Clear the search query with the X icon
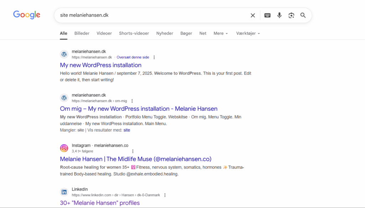The width and height of the screenshot is (365, 208). coord(253,15)
